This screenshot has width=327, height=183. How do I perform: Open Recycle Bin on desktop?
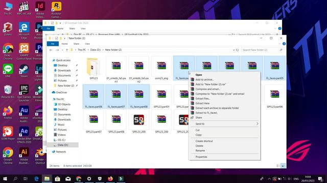pyautogui.click(x=8, y=91)
